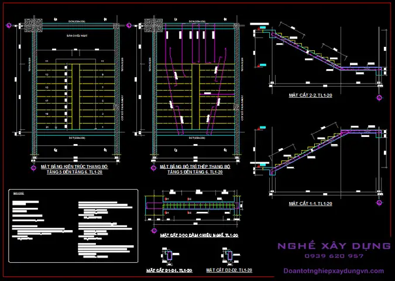Select the 'BẢN CHIẾU NGHỈ' landing label
The width and height of the screenshot is (395, 281).
coord(77,36)
